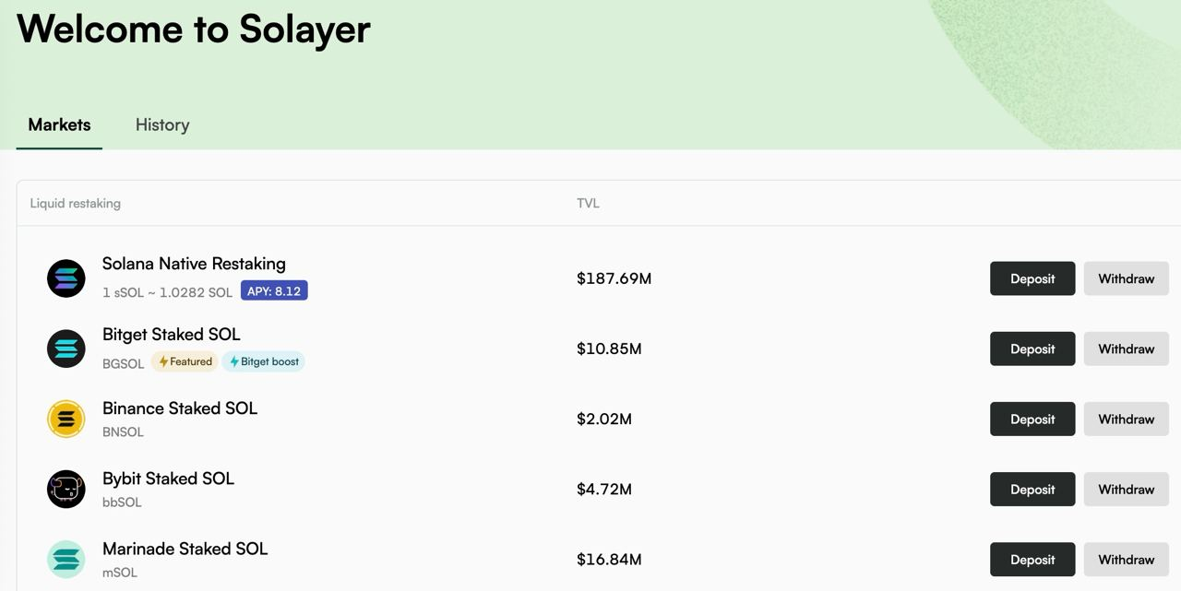Withdraw from Bitget Staked SOL
Image resolution: width=1181 pixels, height=591 pixels.
coord(1126,349)
